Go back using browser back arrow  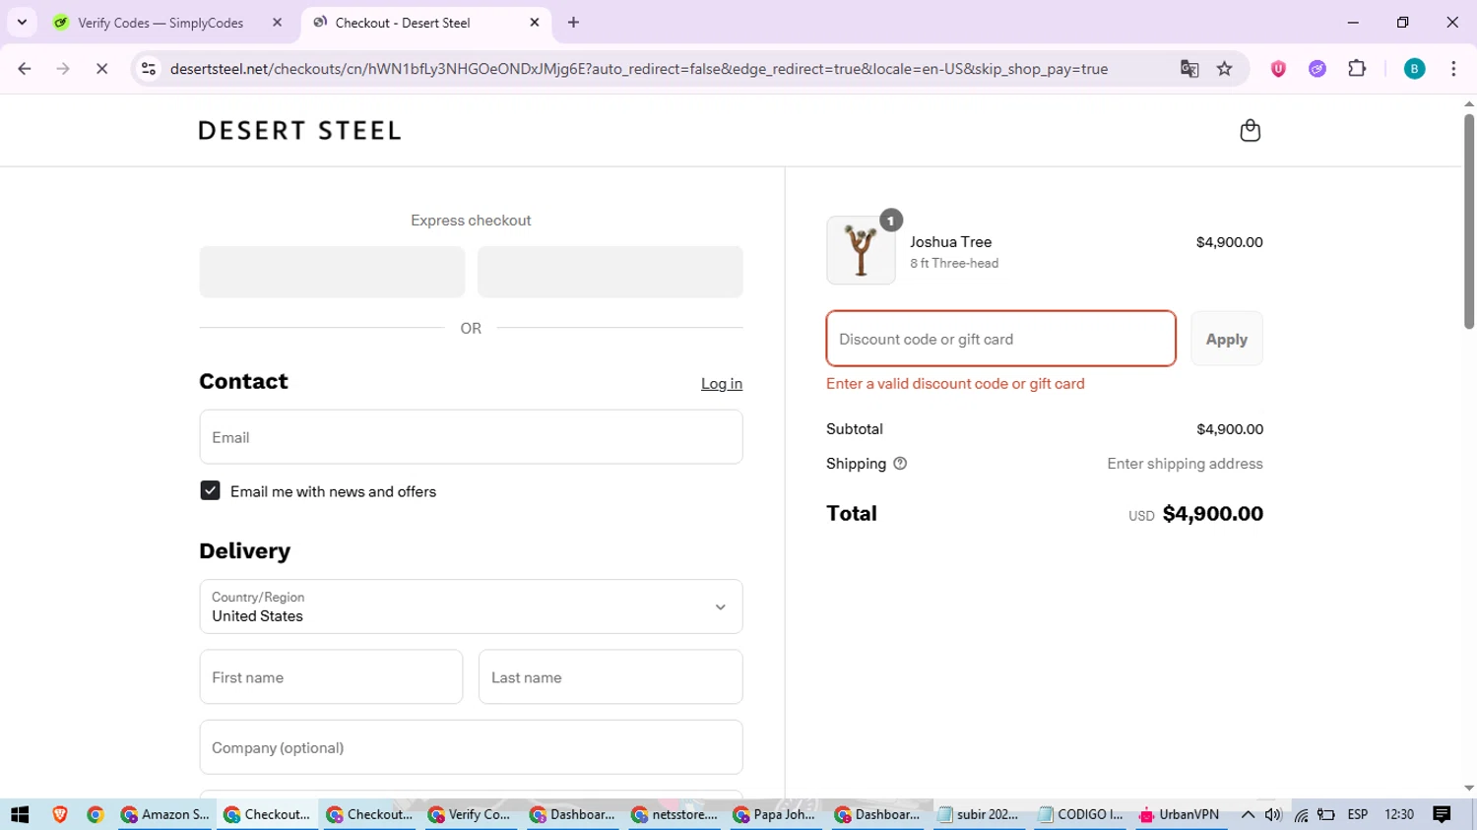click(x=25, y=69)
